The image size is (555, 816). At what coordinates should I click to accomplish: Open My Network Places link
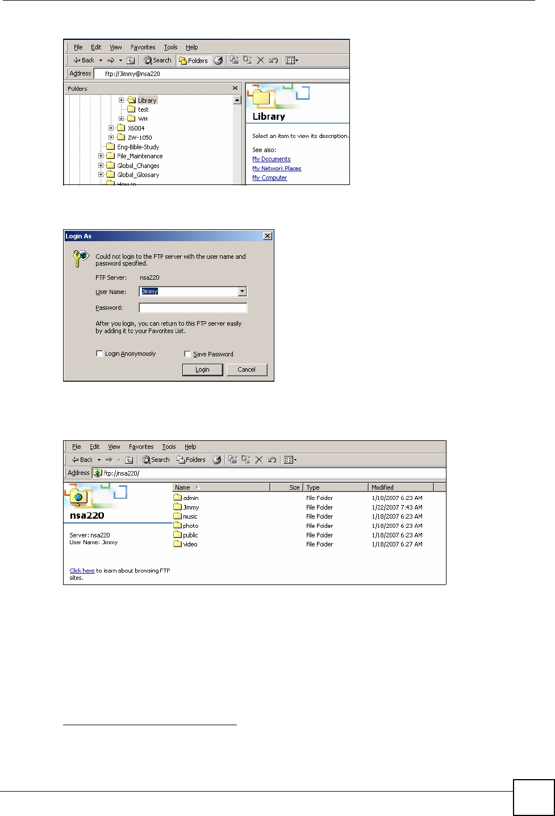(x=277, y=169)
